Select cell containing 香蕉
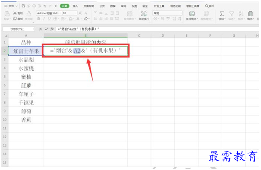The height and width of the screenshot is (170, 261). 26,120
